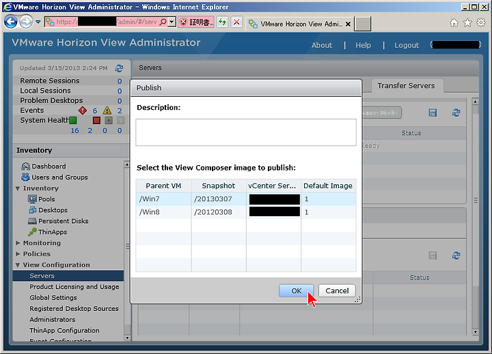Collapse the View Configuration node
This screenshot has height=354, width=492.
18,265
